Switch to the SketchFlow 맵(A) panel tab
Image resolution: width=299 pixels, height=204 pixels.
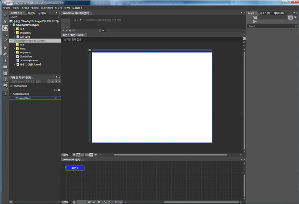tap(71, 159)
